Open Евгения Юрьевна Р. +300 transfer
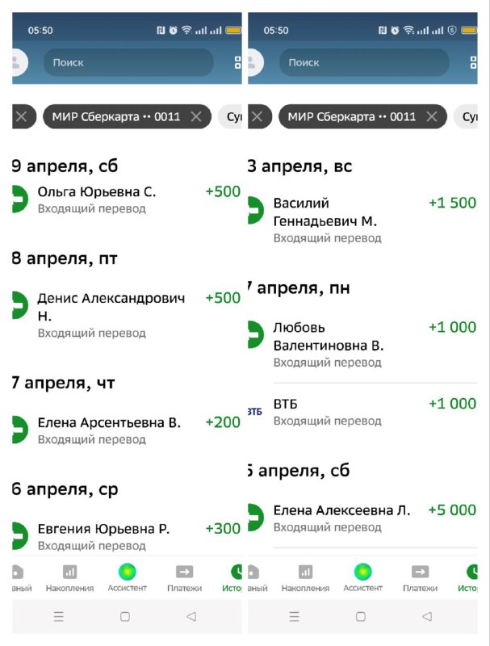The image size is (490, 646). (x=127, y=536)
